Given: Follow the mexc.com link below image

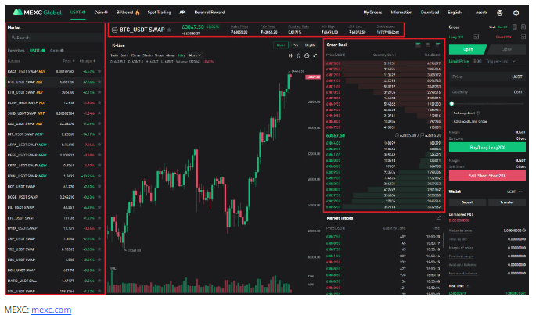Looking at the screenshot, I should [x=52, y=310].
